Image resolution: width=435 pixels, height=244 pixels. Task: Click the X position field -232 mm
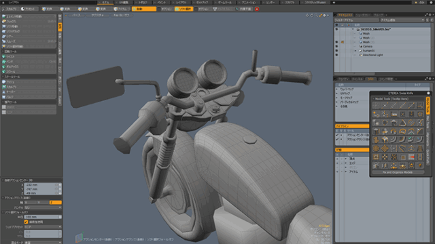[41, 185]
